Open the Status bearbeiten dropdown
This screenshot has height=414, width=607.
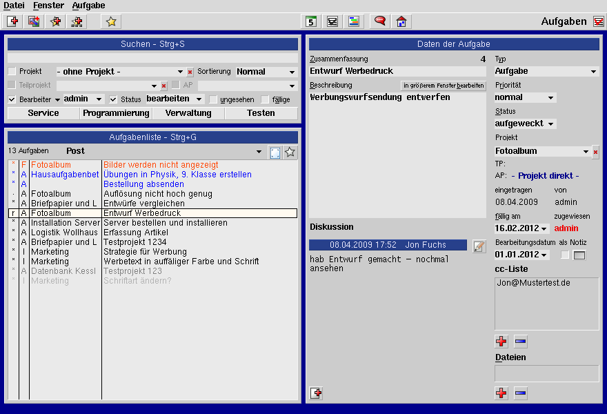pyautogui.click(x=175, y=99)
